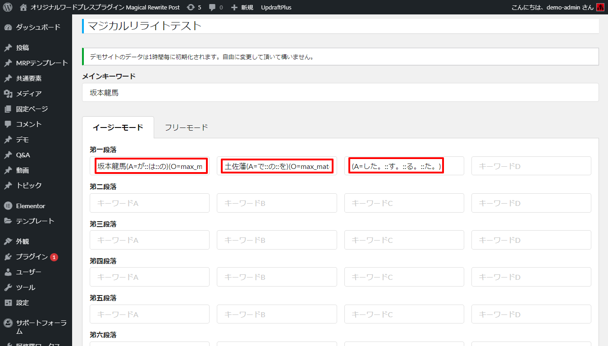Open UpdraftPlus in the admin bar

pos(276,7)
